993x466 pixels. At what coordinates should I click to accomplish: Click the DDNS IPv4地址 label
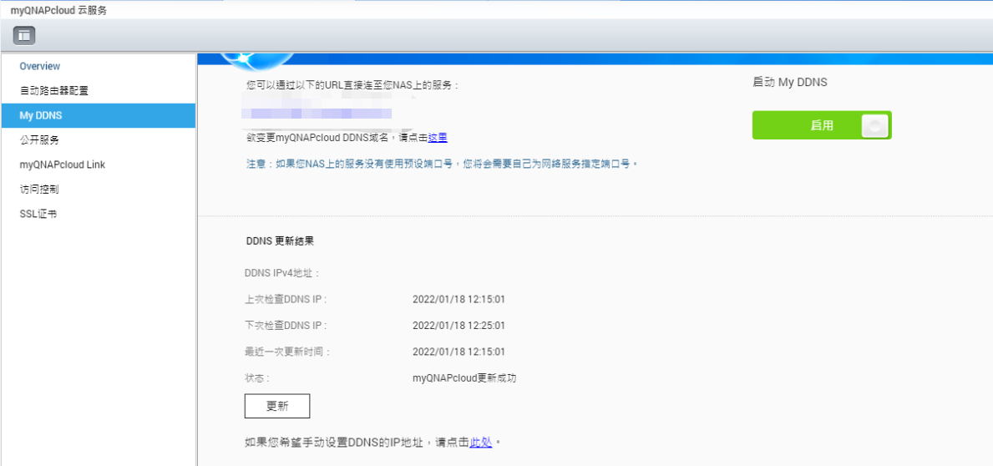[x=281, y=274]
